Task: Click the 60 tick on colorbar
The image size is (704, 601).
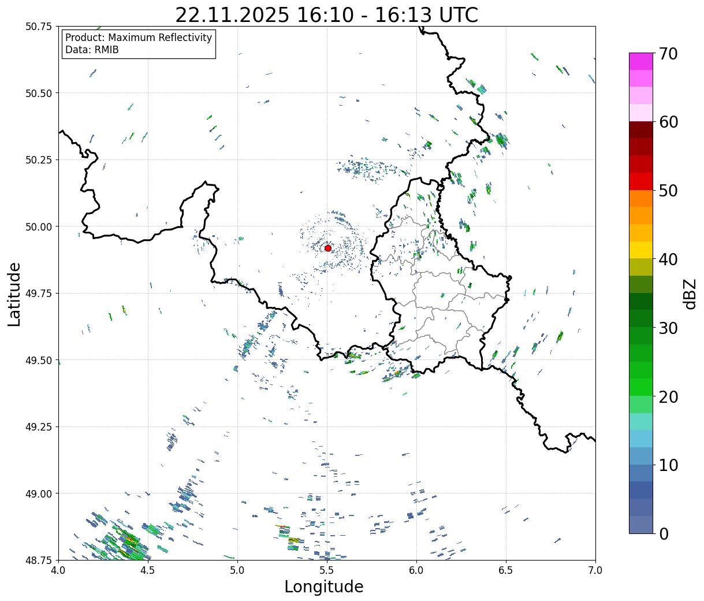Action: coord(668,122)
